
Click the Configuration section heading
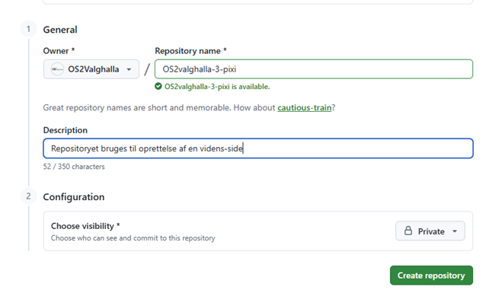coord(74,197)
